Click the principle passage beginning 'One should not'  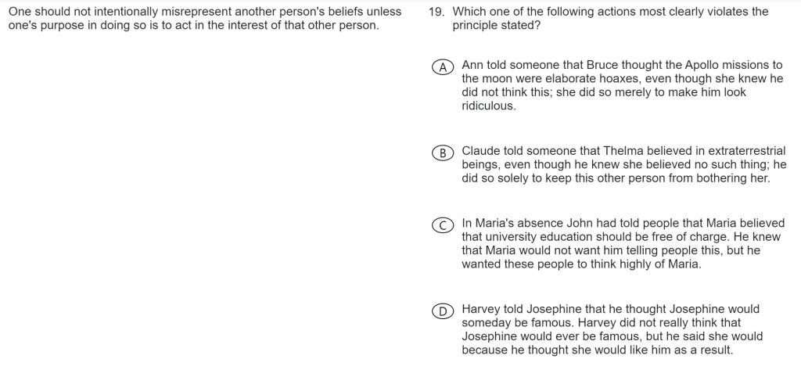pyautogui.click(x=205, y=19)
